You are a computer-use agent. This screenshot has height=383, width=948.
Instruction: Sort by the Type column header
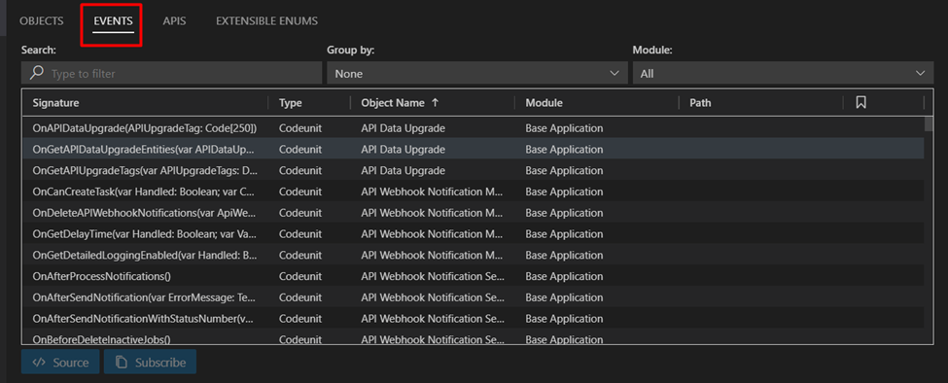coord(290,103)
